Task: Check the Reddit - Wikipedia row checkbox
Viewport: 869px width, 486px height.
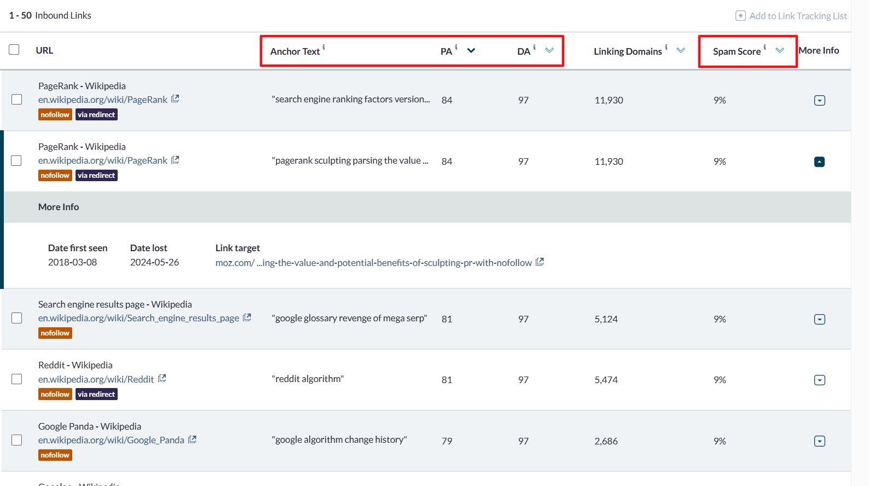Action: (x=17, y=379)
